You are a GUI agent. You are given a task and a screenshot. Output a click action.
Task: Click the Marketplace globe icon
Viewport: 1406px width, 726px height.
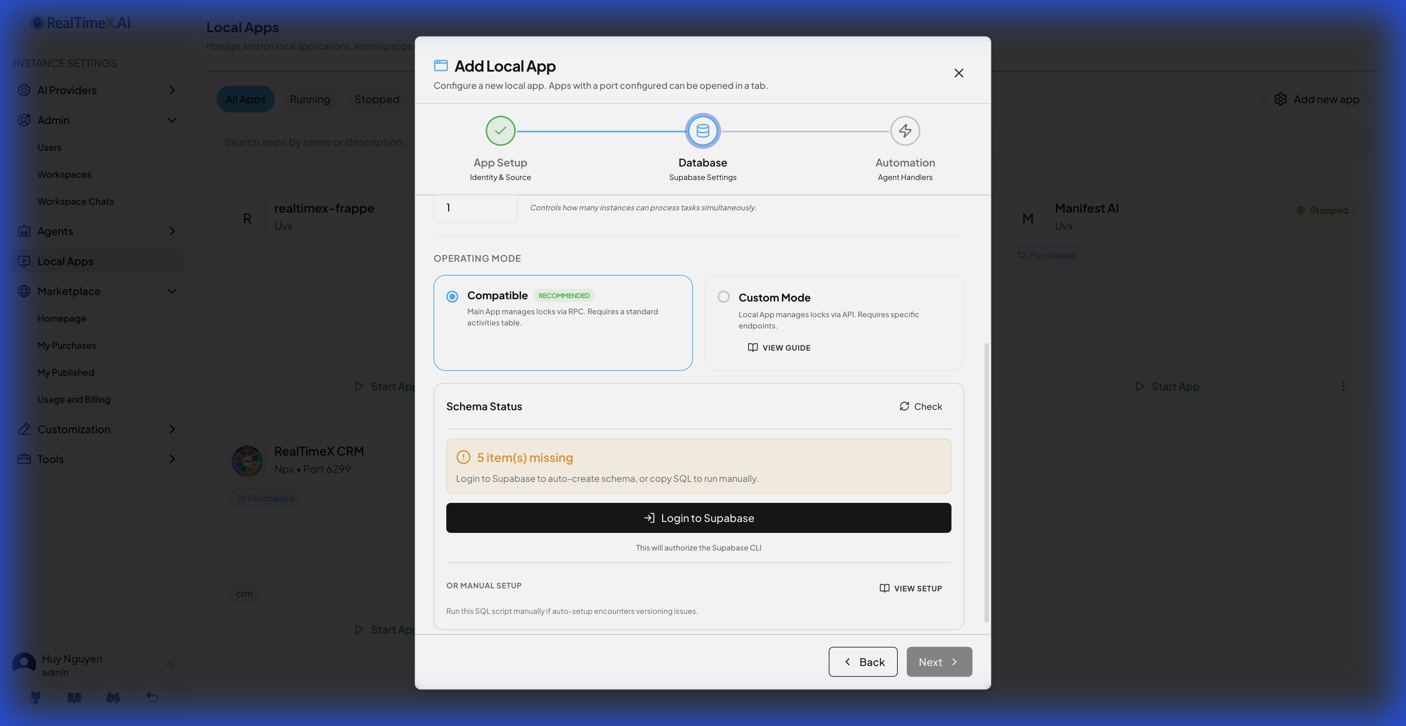[x=24, y=291]
